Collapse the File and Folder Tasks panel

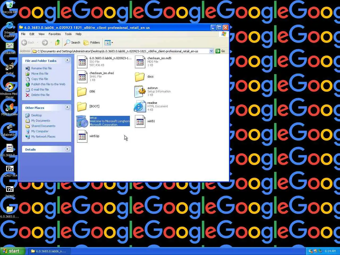[x=67, y=60]
